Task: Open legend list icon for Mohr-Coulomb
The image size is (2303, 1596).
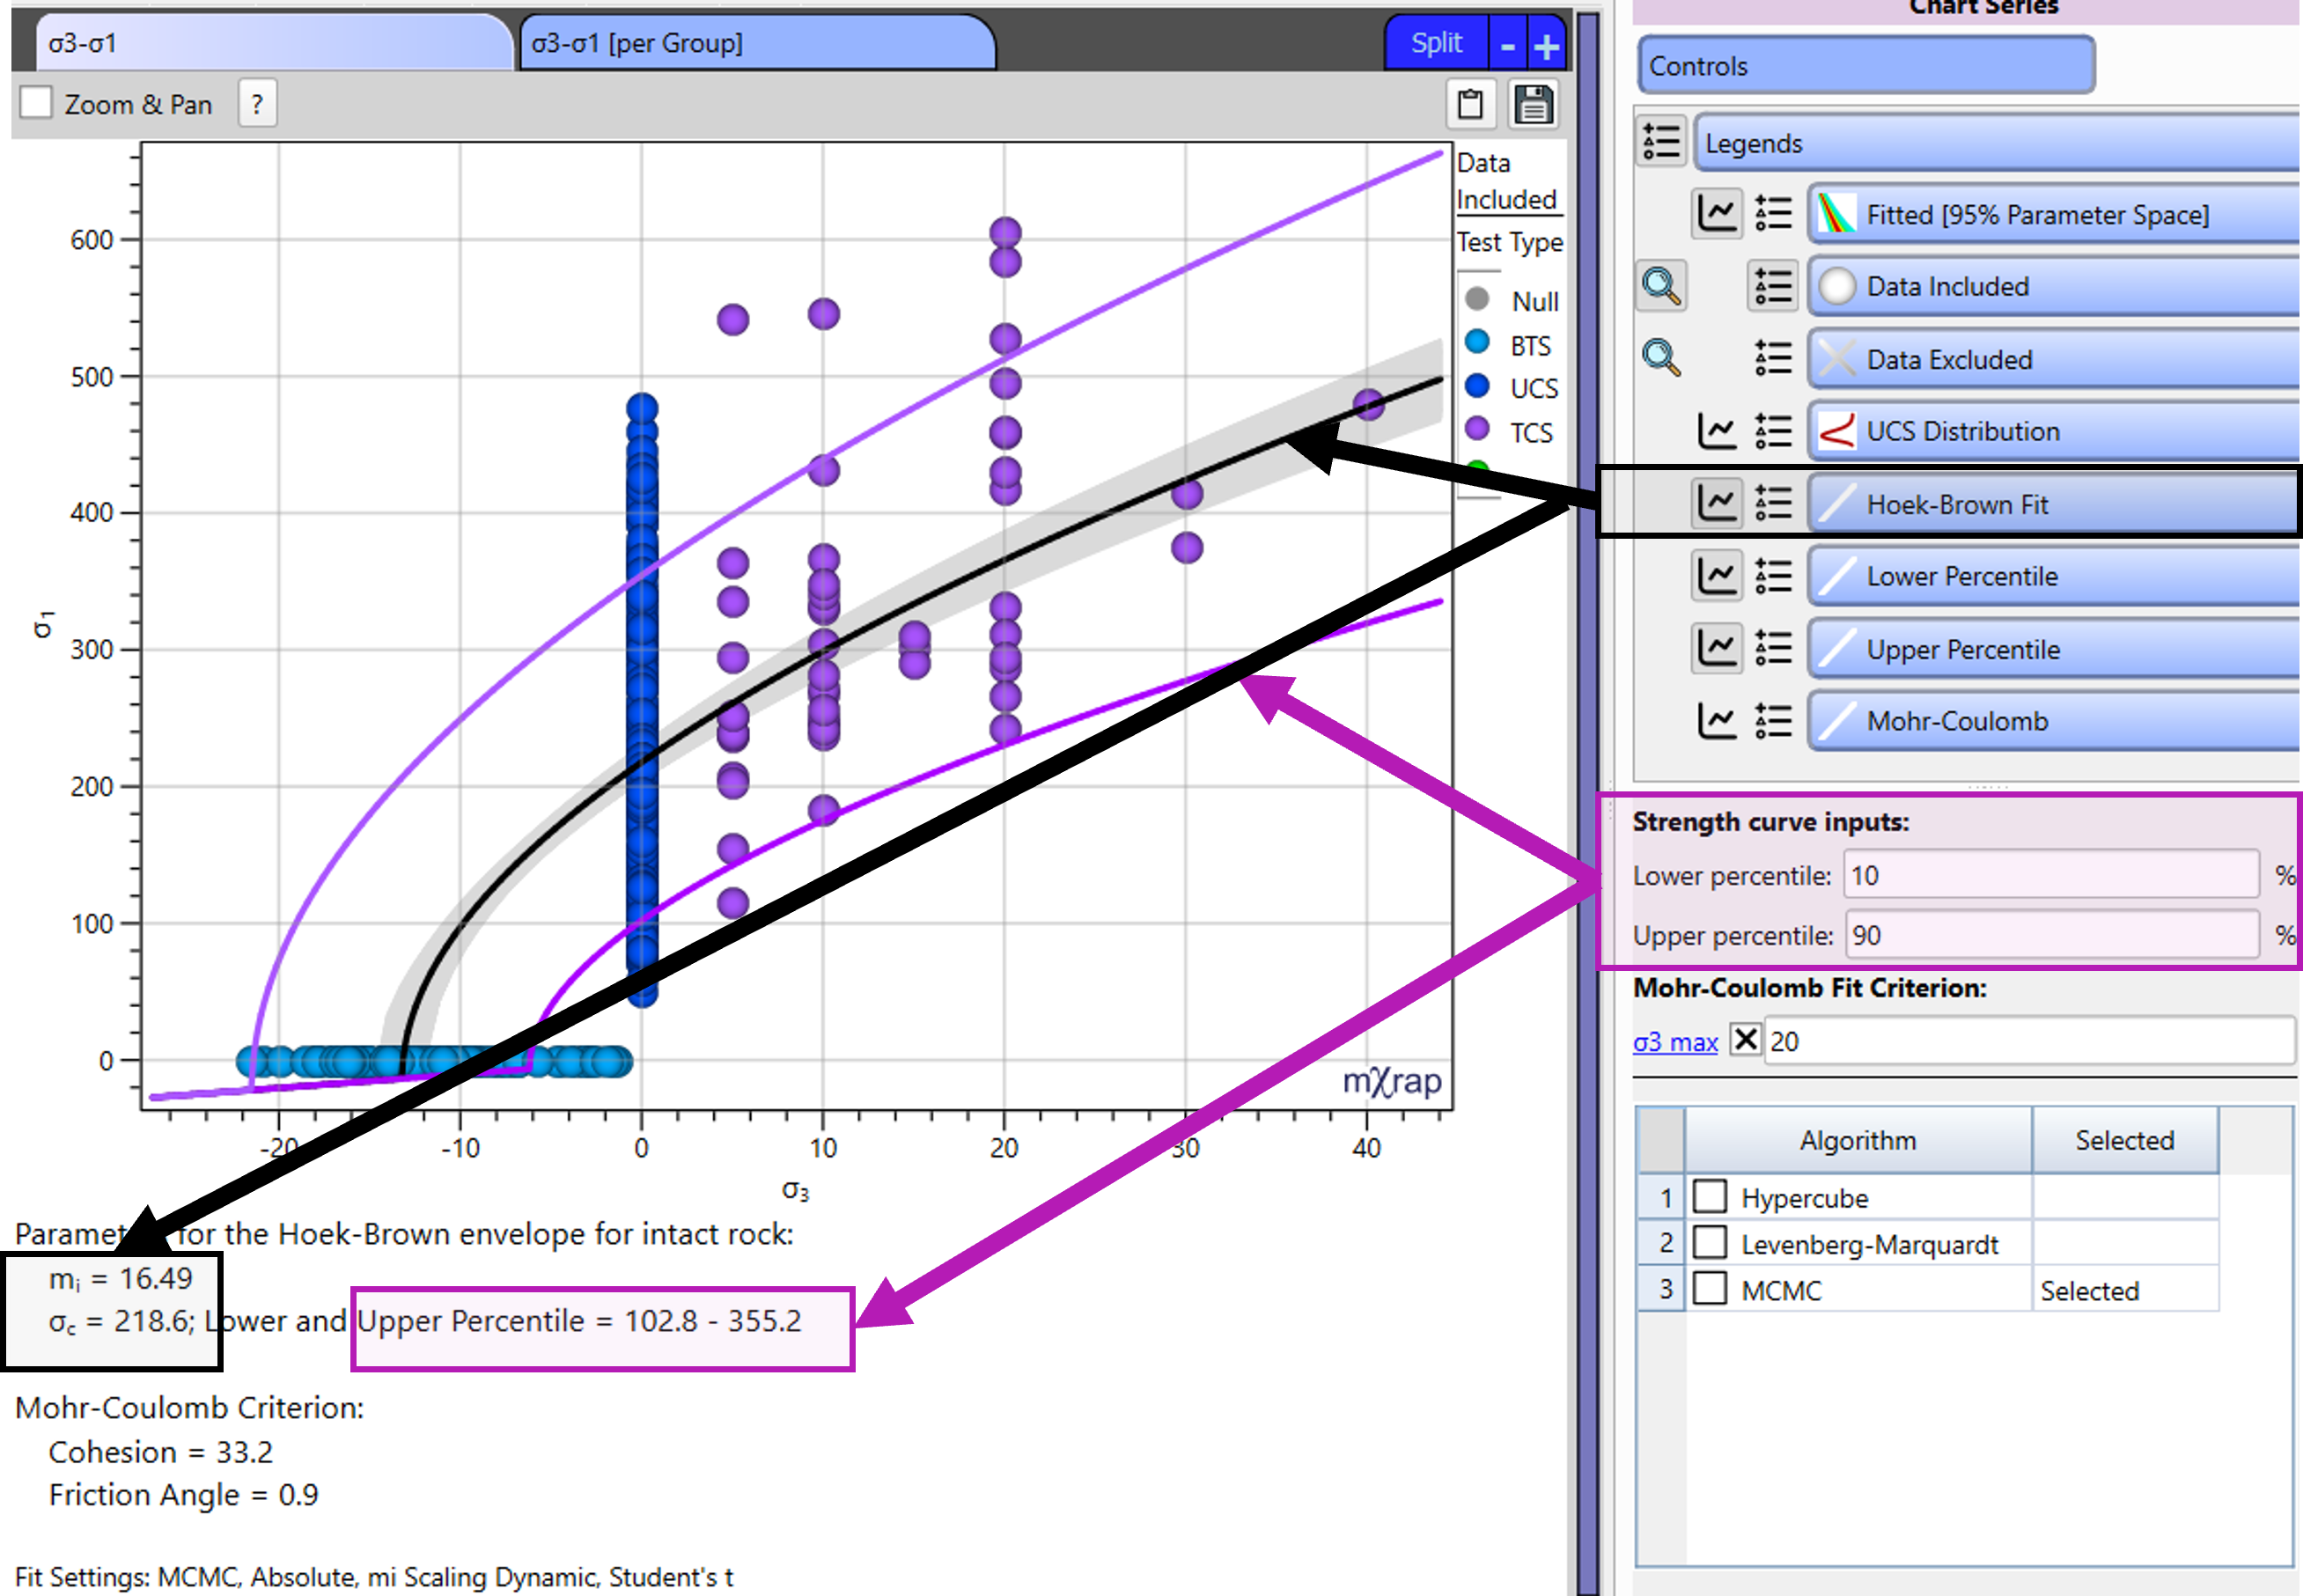Action: 1773,720
